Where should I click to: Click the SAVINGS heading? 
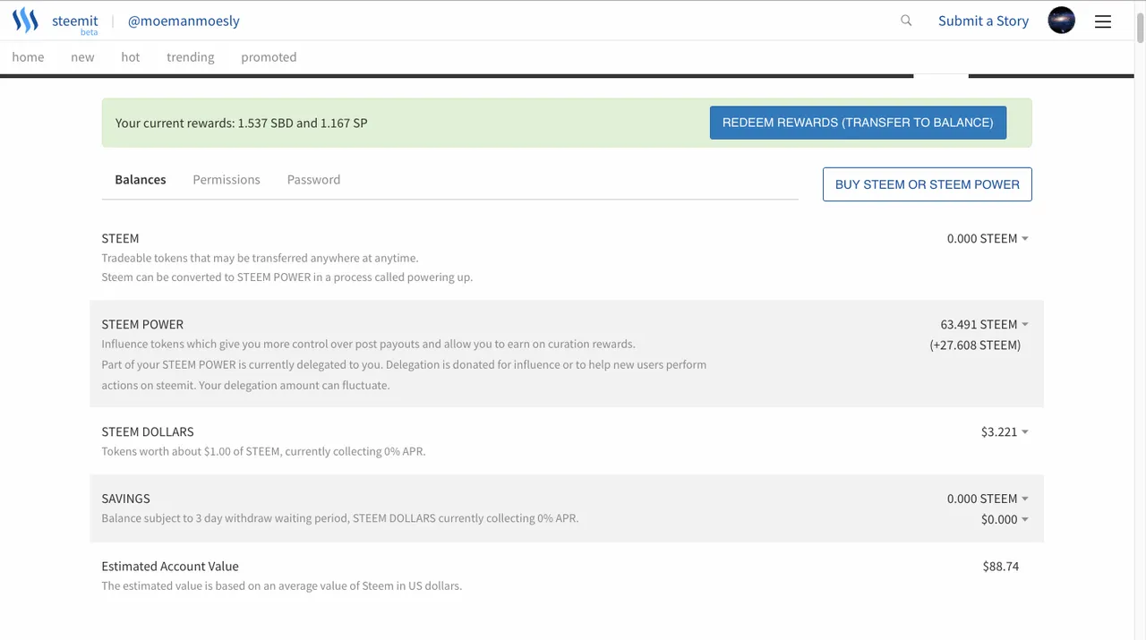click(x=125, y=499)
